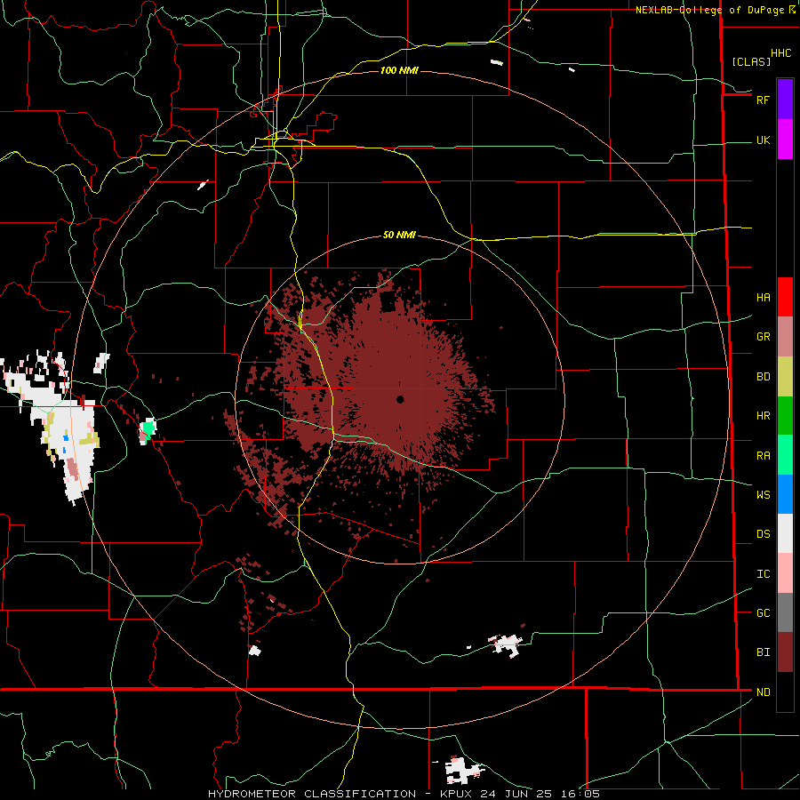Click the pink IC legend color swatch

785,573
